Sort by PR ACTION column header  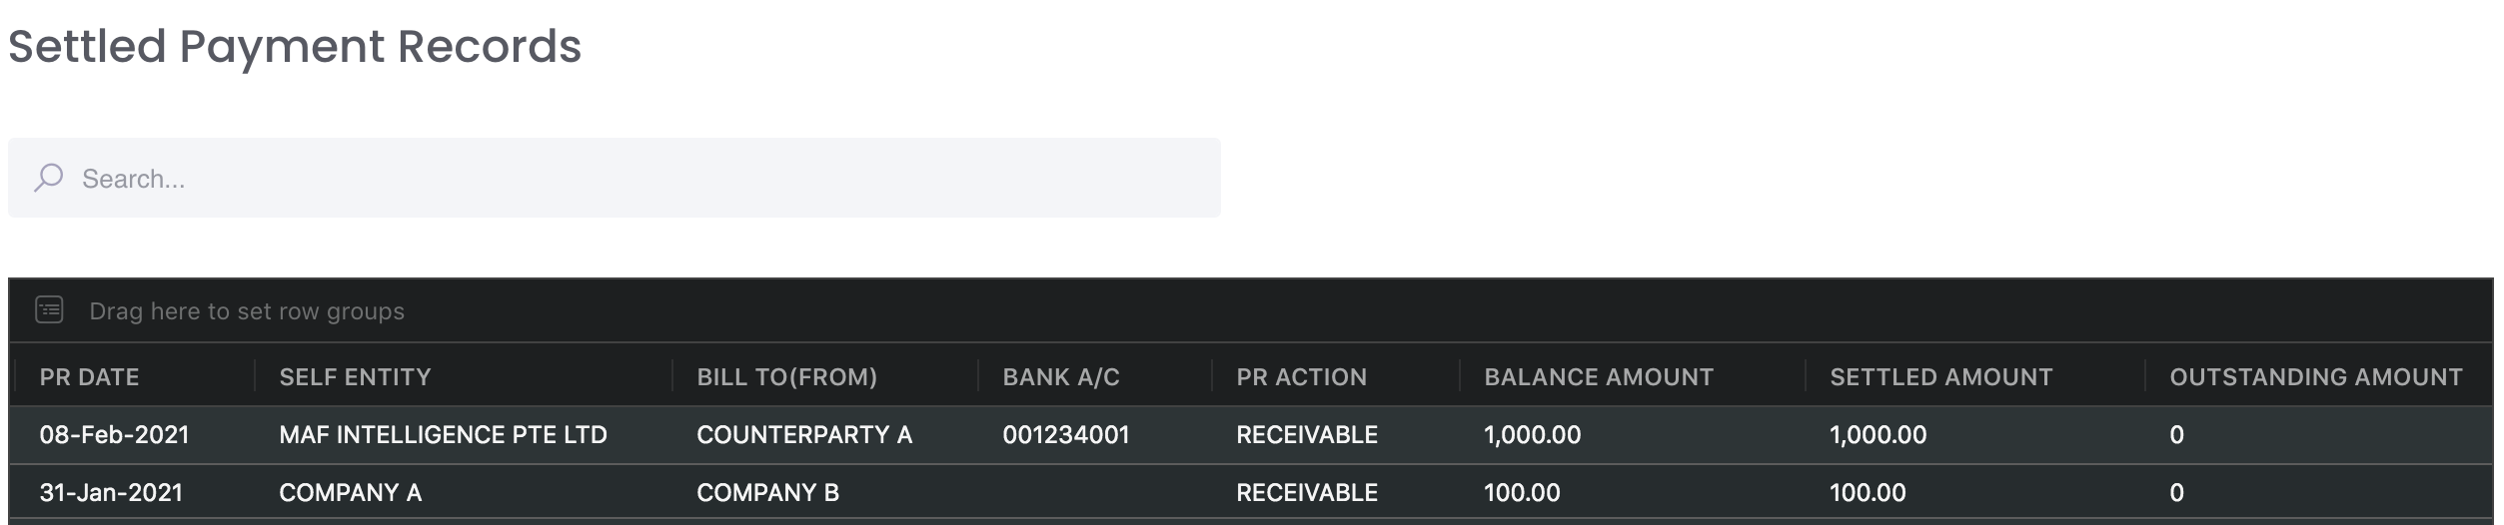[1301, 377]
